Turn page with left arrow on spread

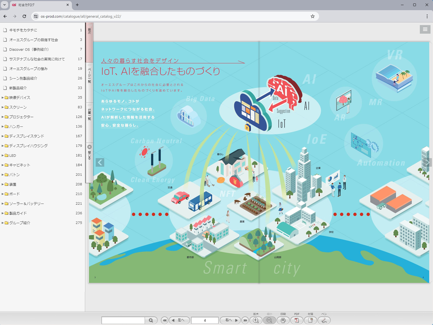click(100, 162)
